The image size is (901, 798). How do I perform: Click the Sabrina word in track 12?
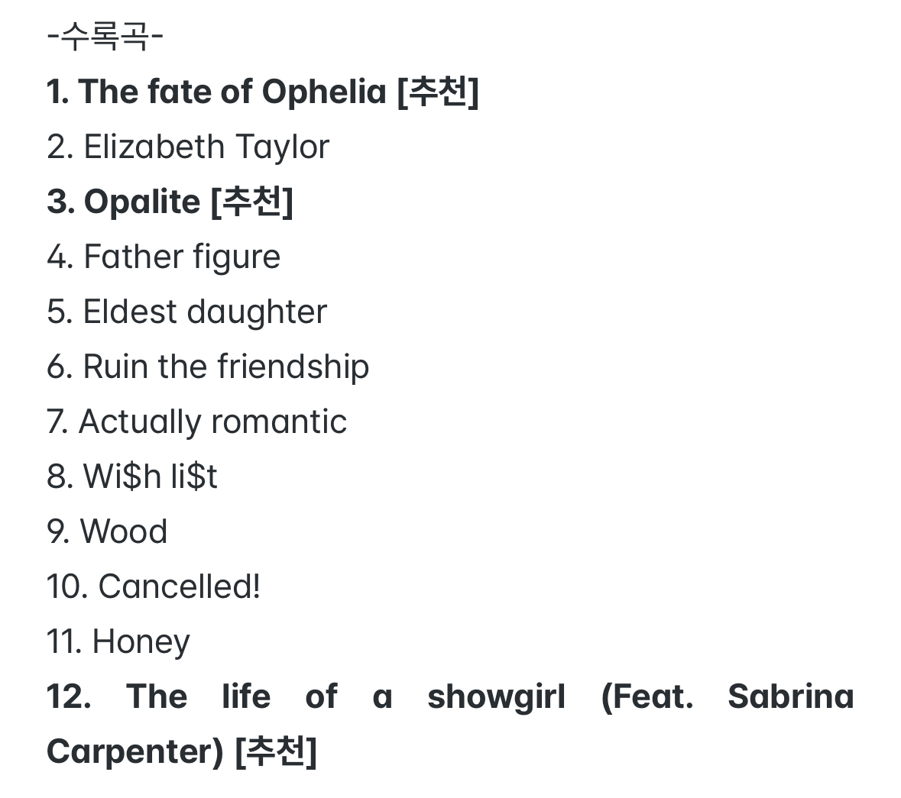(790, 696)
